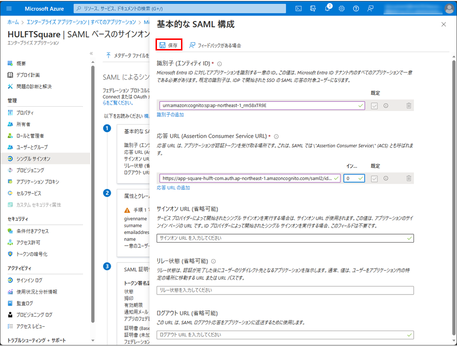Click the ホーム breadcrumb link
Viewport: 457px width, 346px height.
[x=13, y=22]
